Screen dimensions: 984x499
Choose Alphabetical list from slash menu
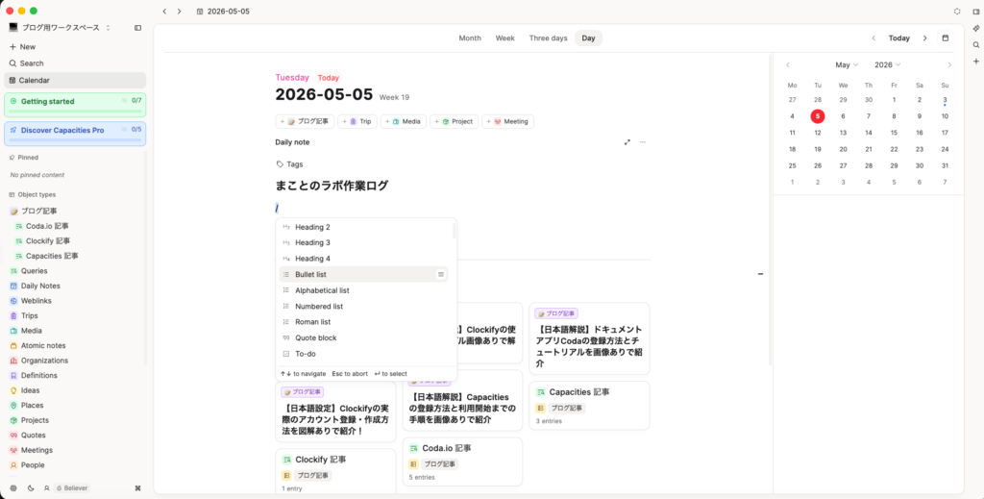click(x=363, y=290)
